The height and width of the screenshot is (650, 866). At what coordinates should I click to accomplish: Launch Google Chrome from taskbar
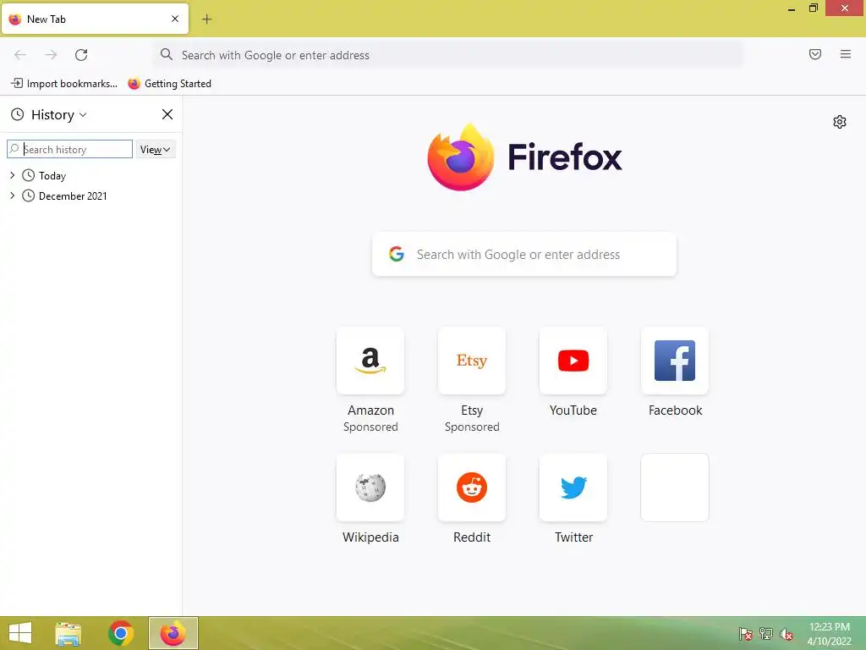click(x=121, y=633)
